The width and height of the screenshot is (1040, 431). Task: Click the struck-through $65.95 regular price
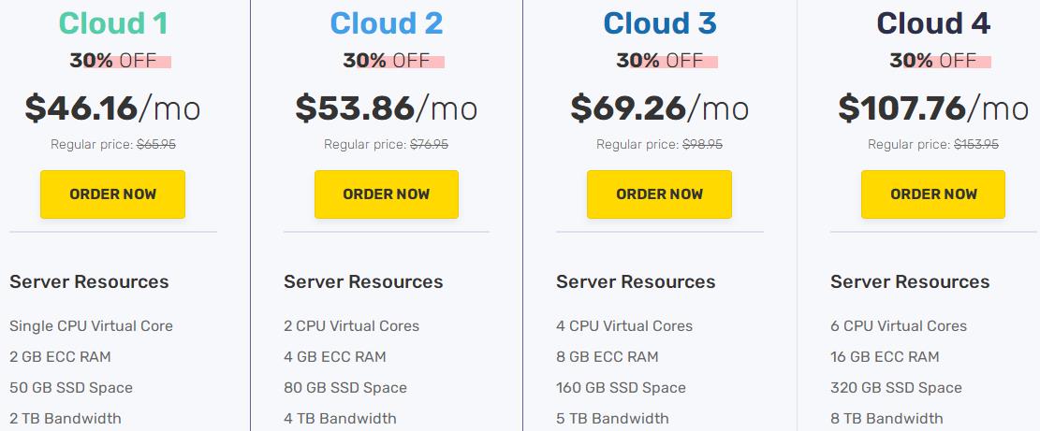pos(156,145)
